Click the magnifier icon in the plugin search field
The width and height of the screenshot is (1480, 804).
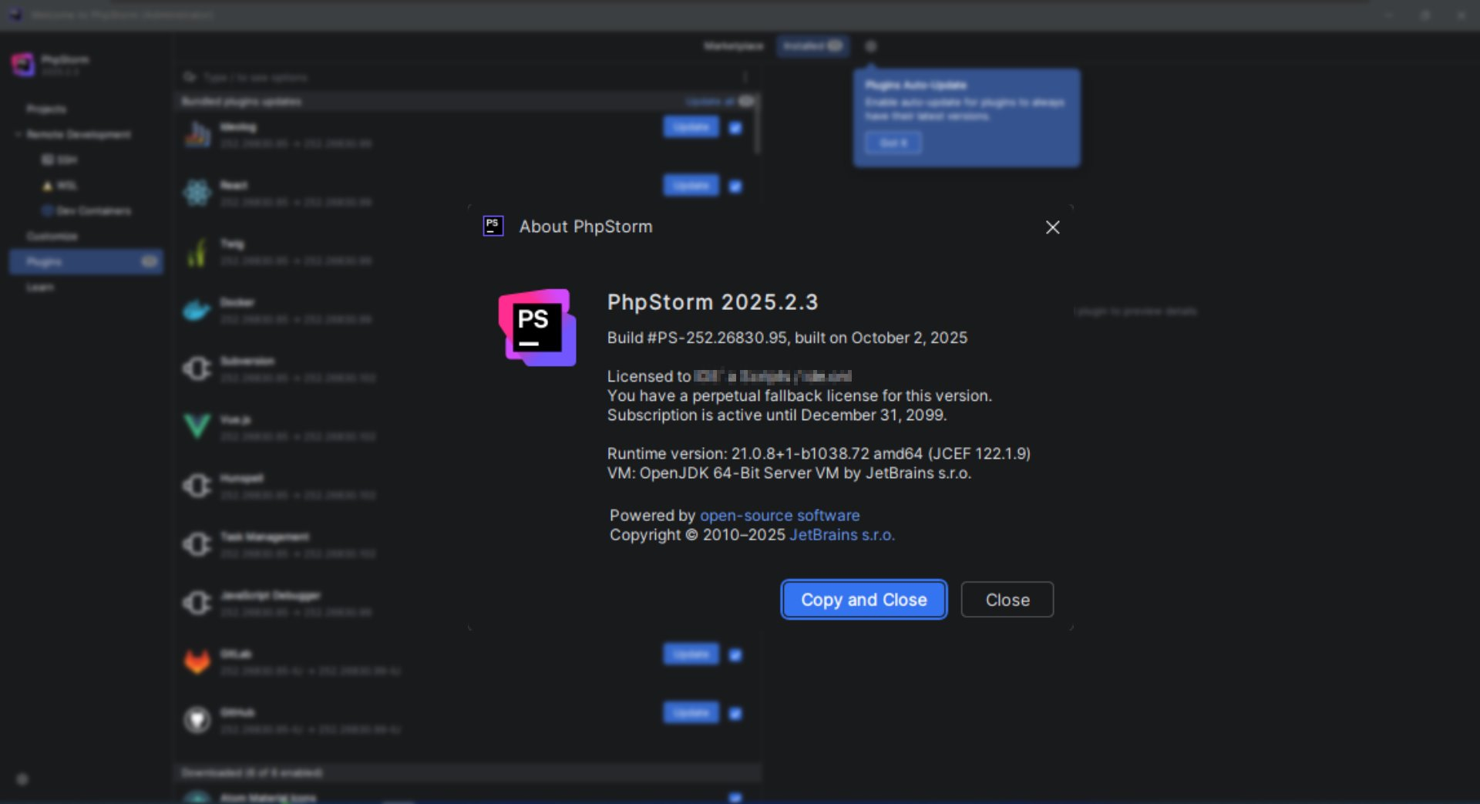tap(190, 77)
